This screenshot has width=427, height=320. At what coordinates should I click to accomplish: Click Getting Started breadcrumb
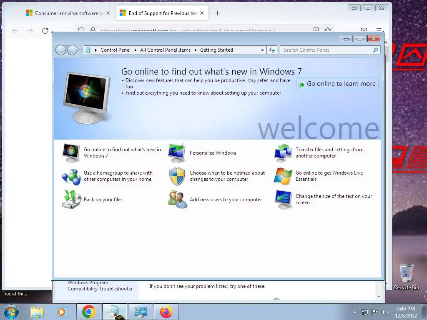216,50
